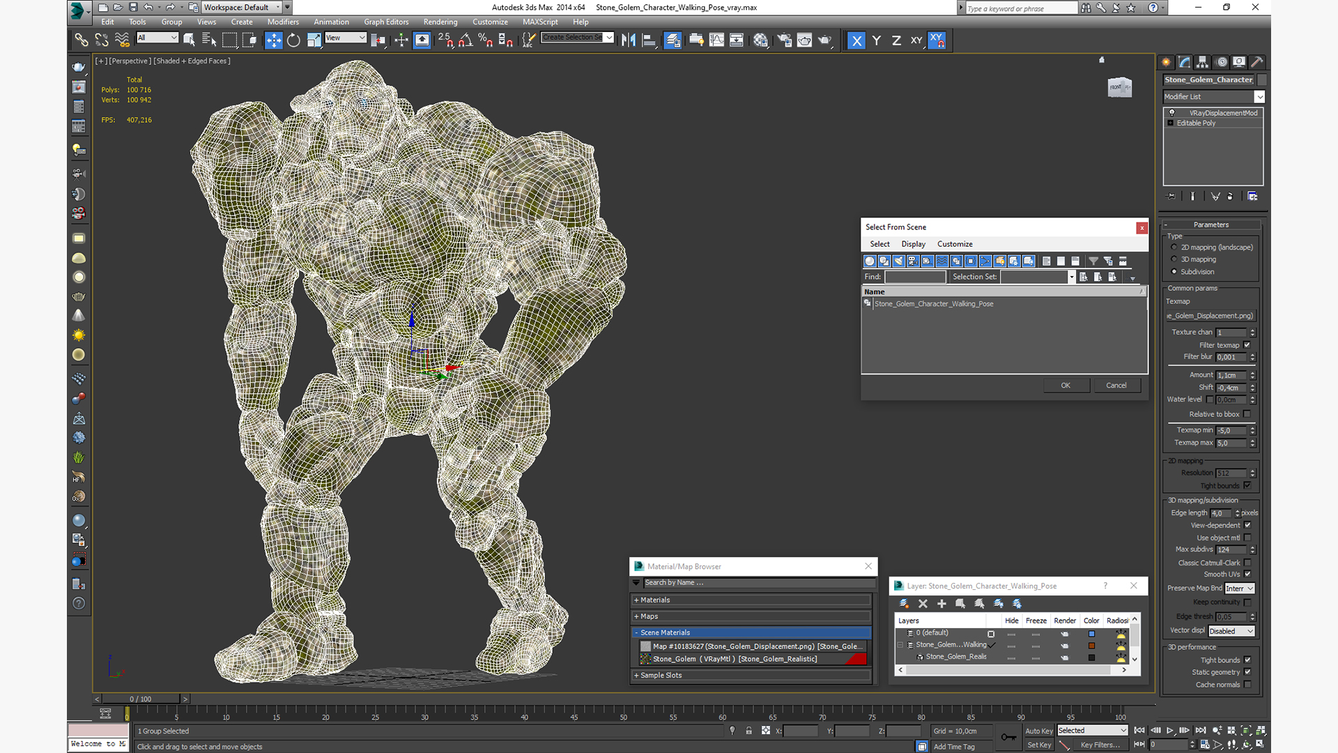Open the Vector displ Disabled dropdown

pos(1231,631)
